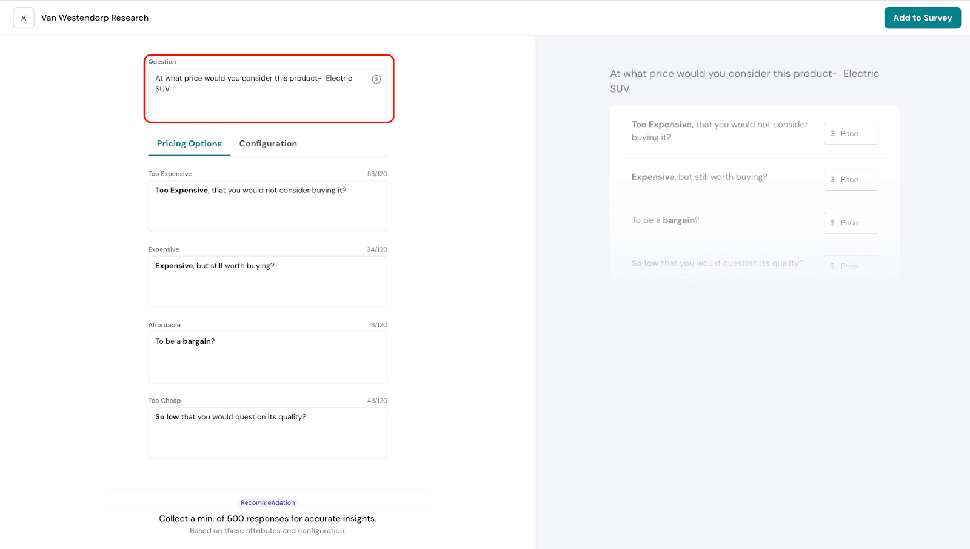Select the Pricing Options tab
Viewport: 970px width, 549px height.
(x=189, y=144)
